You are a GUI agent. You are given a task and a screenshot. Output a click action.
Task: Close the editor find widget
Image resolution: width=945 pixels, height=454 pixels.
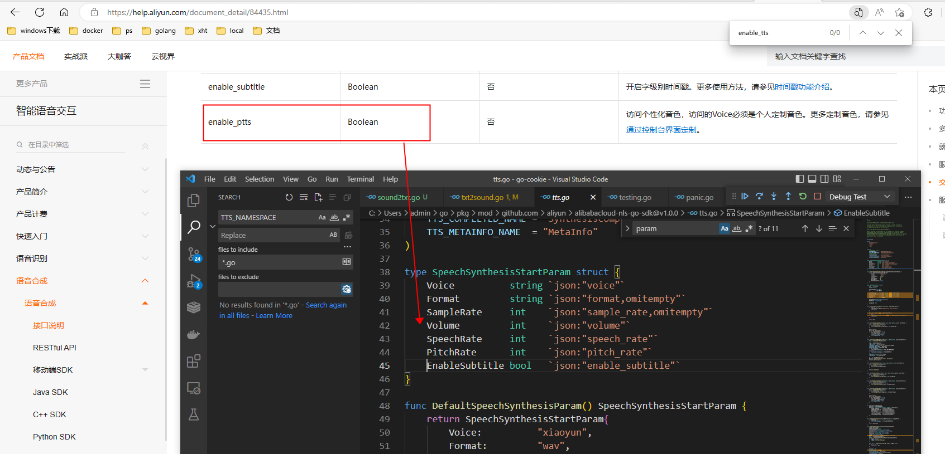pos(846,228)
